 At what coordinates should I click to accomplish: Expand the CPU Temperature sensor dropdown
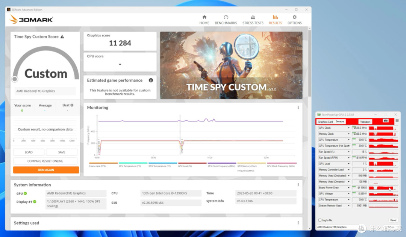(x=348, y=199)
